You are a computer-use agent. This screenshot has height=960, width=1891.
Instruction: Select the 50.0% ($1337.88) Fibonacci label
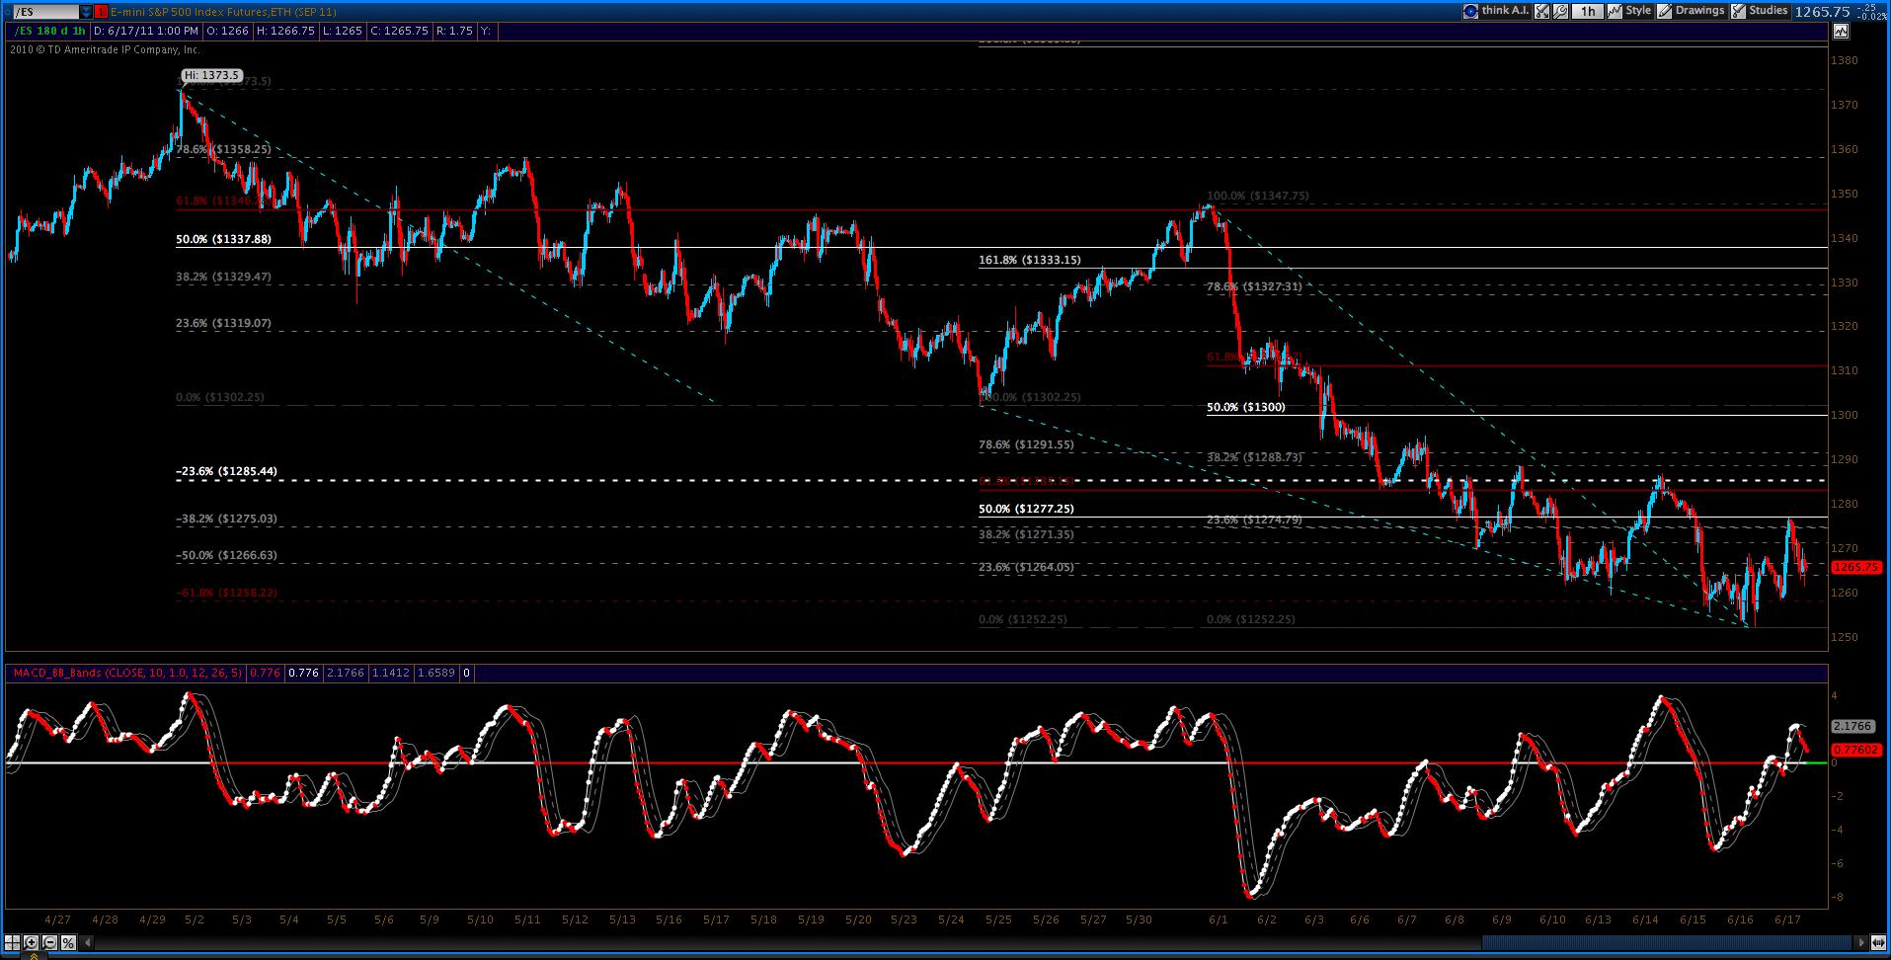[x=223, y=239]
